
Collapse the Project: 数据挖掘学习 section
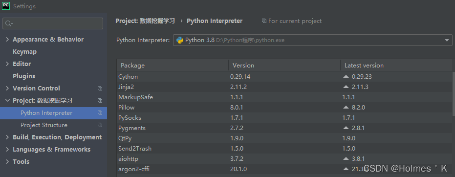(x=7, y=100)
